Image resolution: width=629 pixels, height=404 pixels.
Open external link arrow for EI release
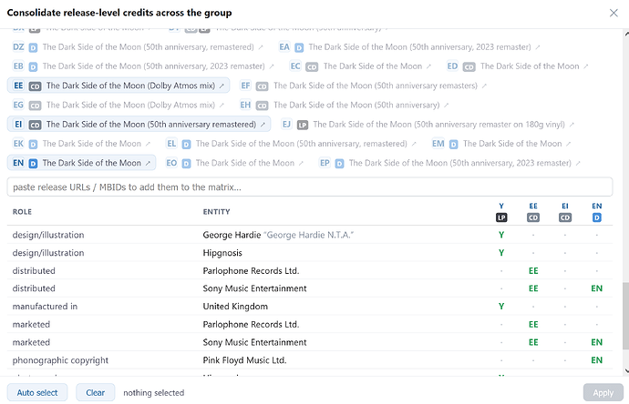pyautogui.click(x=263, y=125)
